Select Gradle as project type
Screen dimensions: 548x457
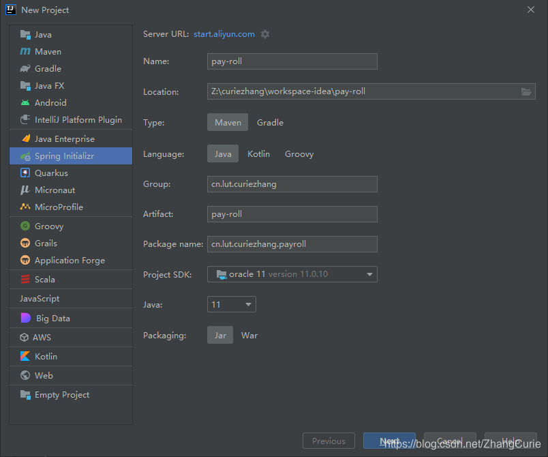[270, 122]
